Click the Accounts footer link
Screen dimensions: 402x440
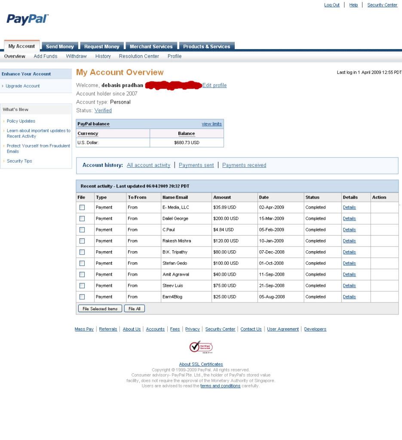155,329
